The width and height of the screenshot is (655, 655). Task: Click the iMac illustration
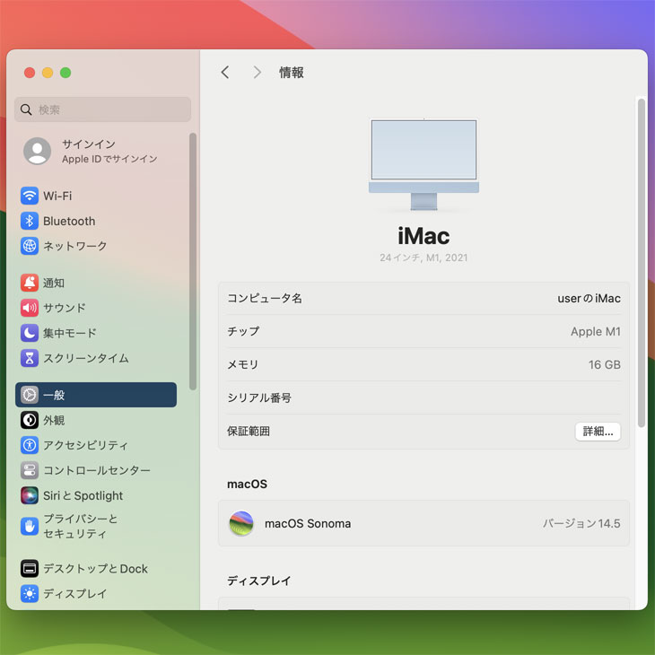pyautogui.click(x=424, y=164)
